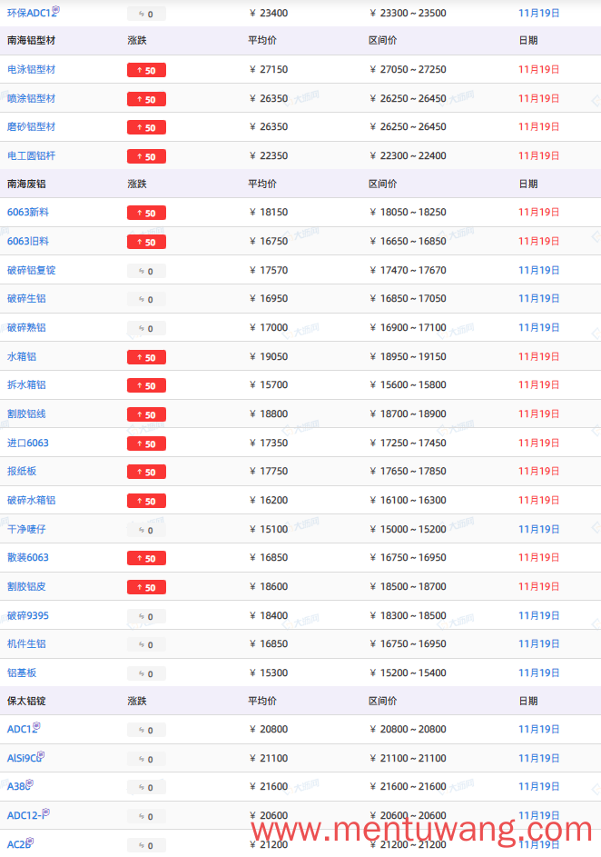Viewport: 601px width, 857px height.
Task: Open the 破碎熟铝 link
Action: pos(26,327)
